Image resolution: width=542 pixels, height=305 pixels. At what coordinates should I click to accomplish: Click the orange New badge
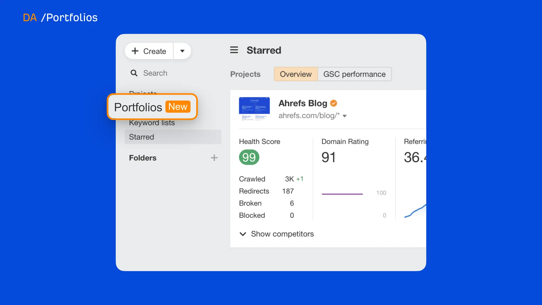click(x=178, y=107)
